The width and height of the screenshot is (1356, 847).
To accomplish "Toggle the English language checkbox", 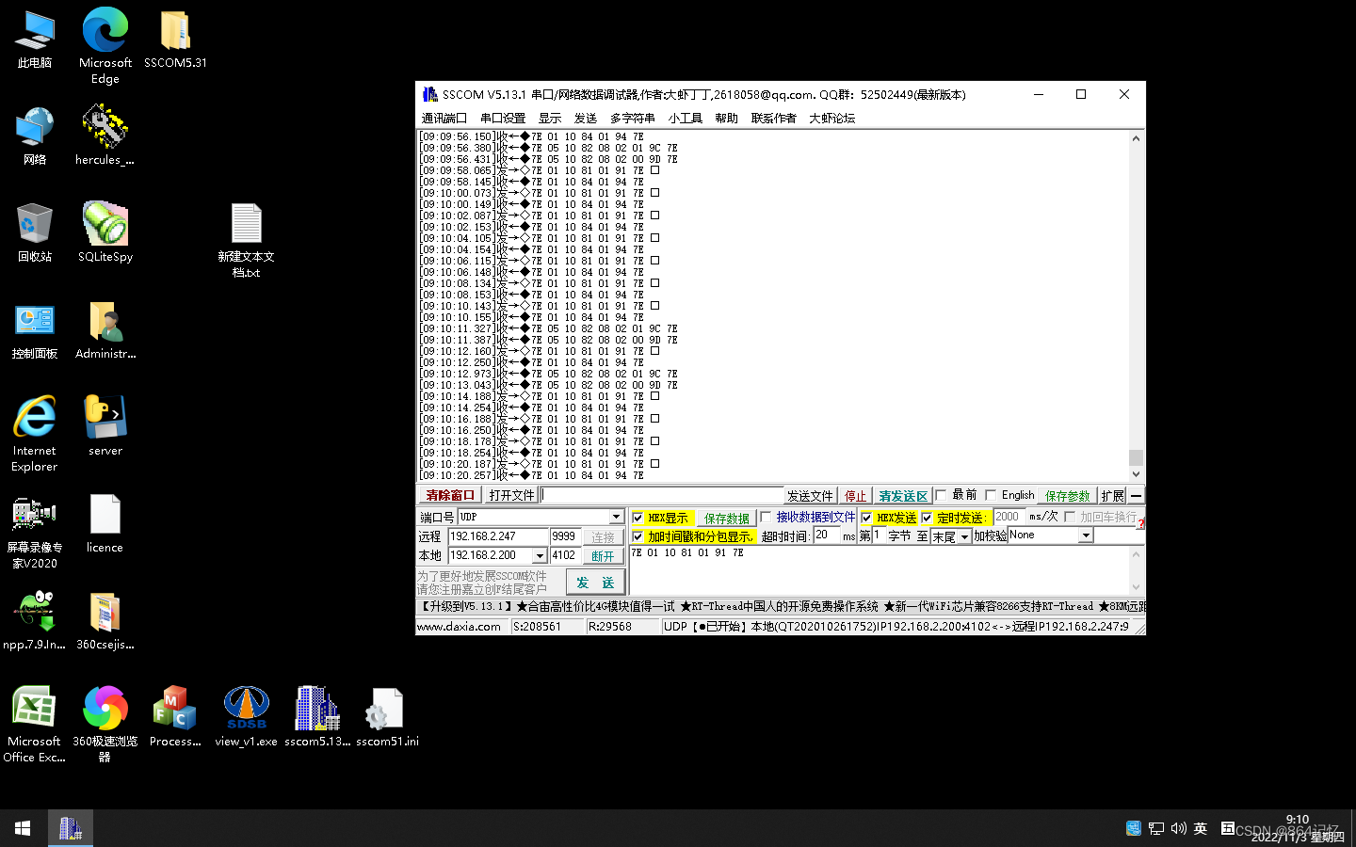I will 991,495.
